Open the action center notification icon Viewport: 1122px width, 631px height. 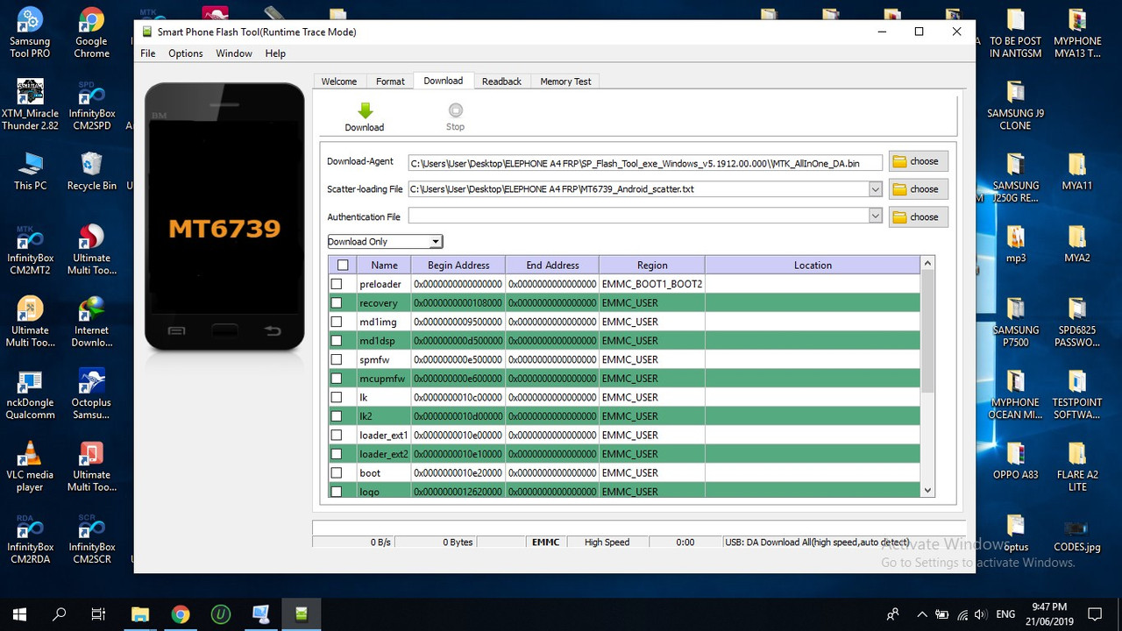pos(1094,613)
